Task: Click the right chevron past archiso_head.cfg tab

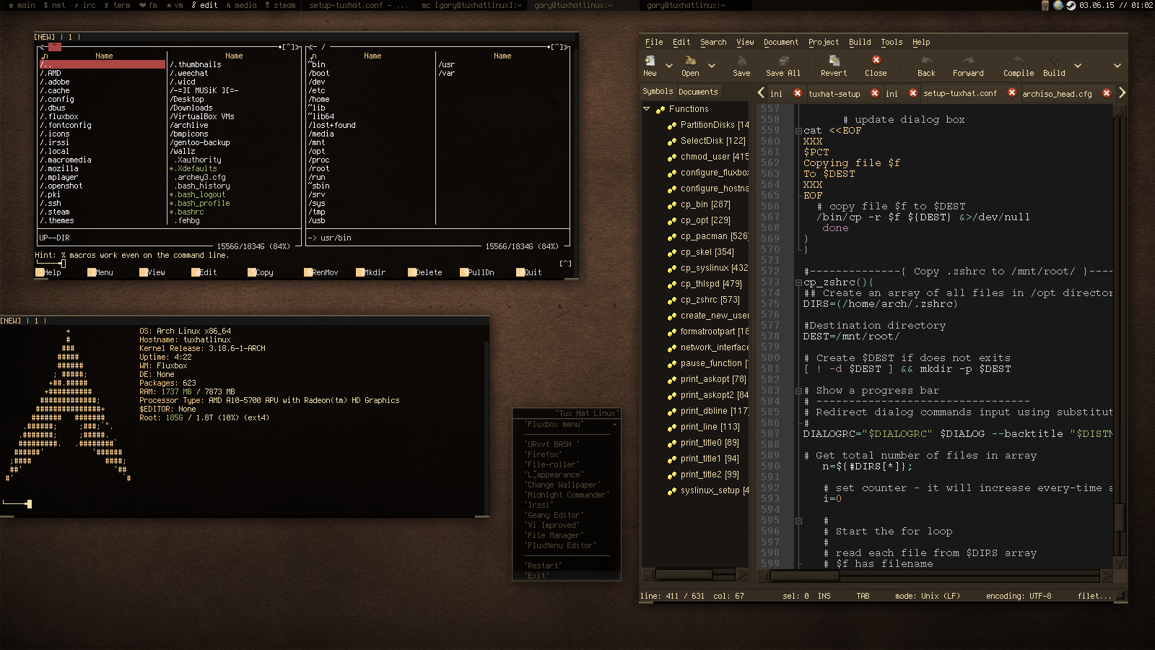Action: click(x=1120, y=92)
